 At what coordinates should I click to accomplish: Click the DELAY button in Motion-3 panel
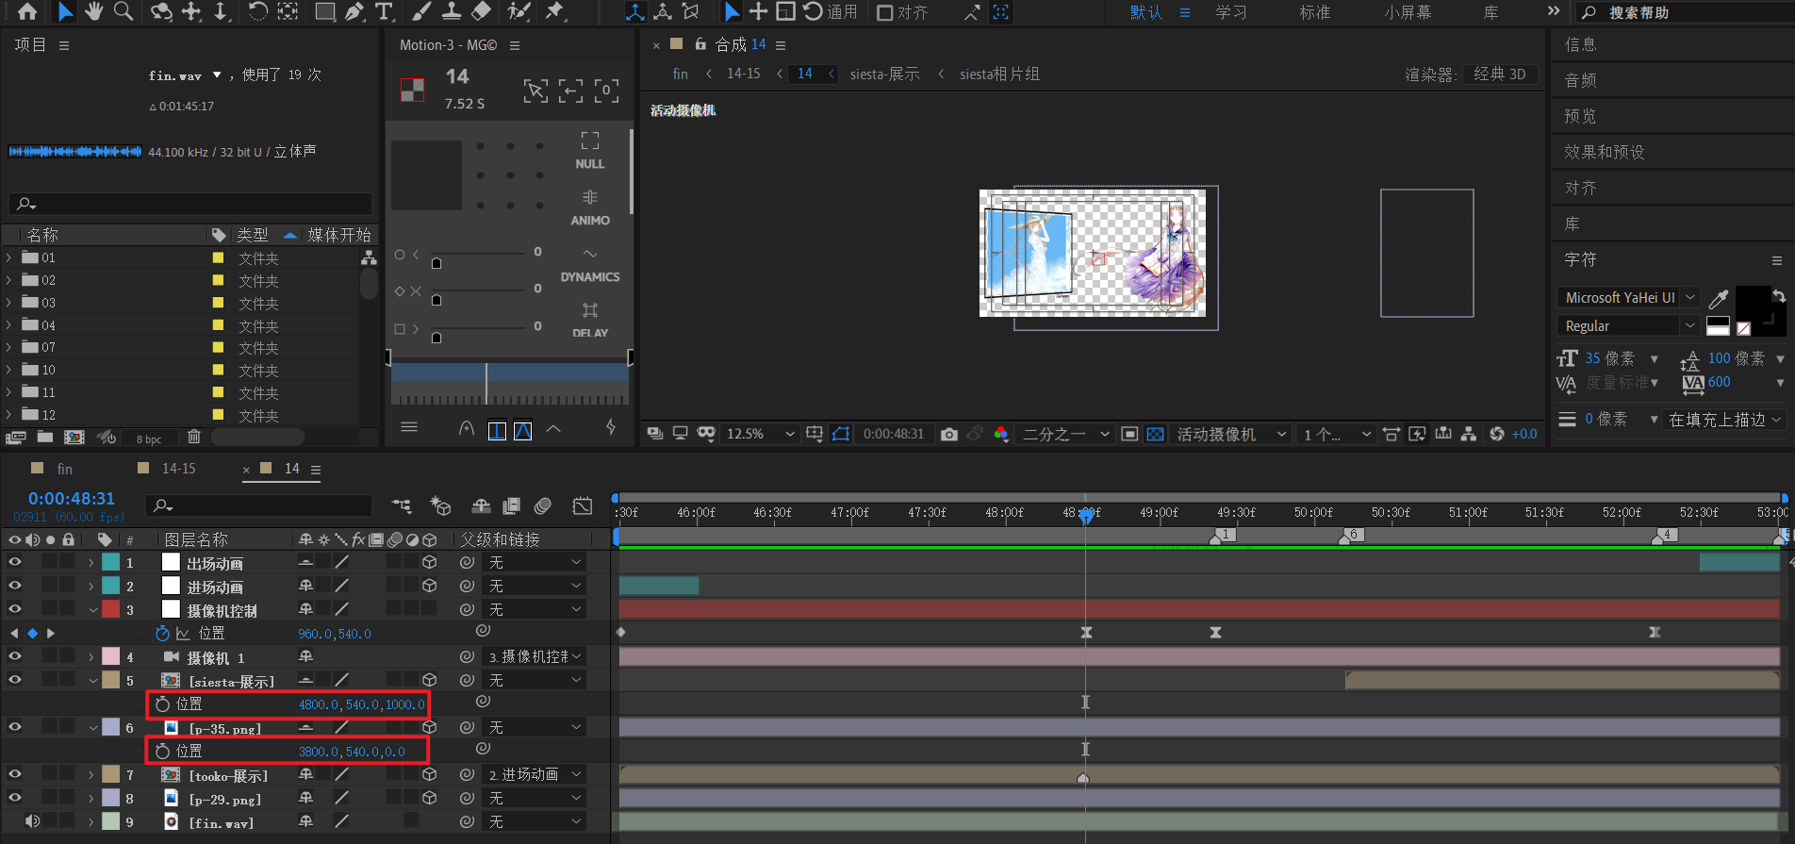coord(590,320)
